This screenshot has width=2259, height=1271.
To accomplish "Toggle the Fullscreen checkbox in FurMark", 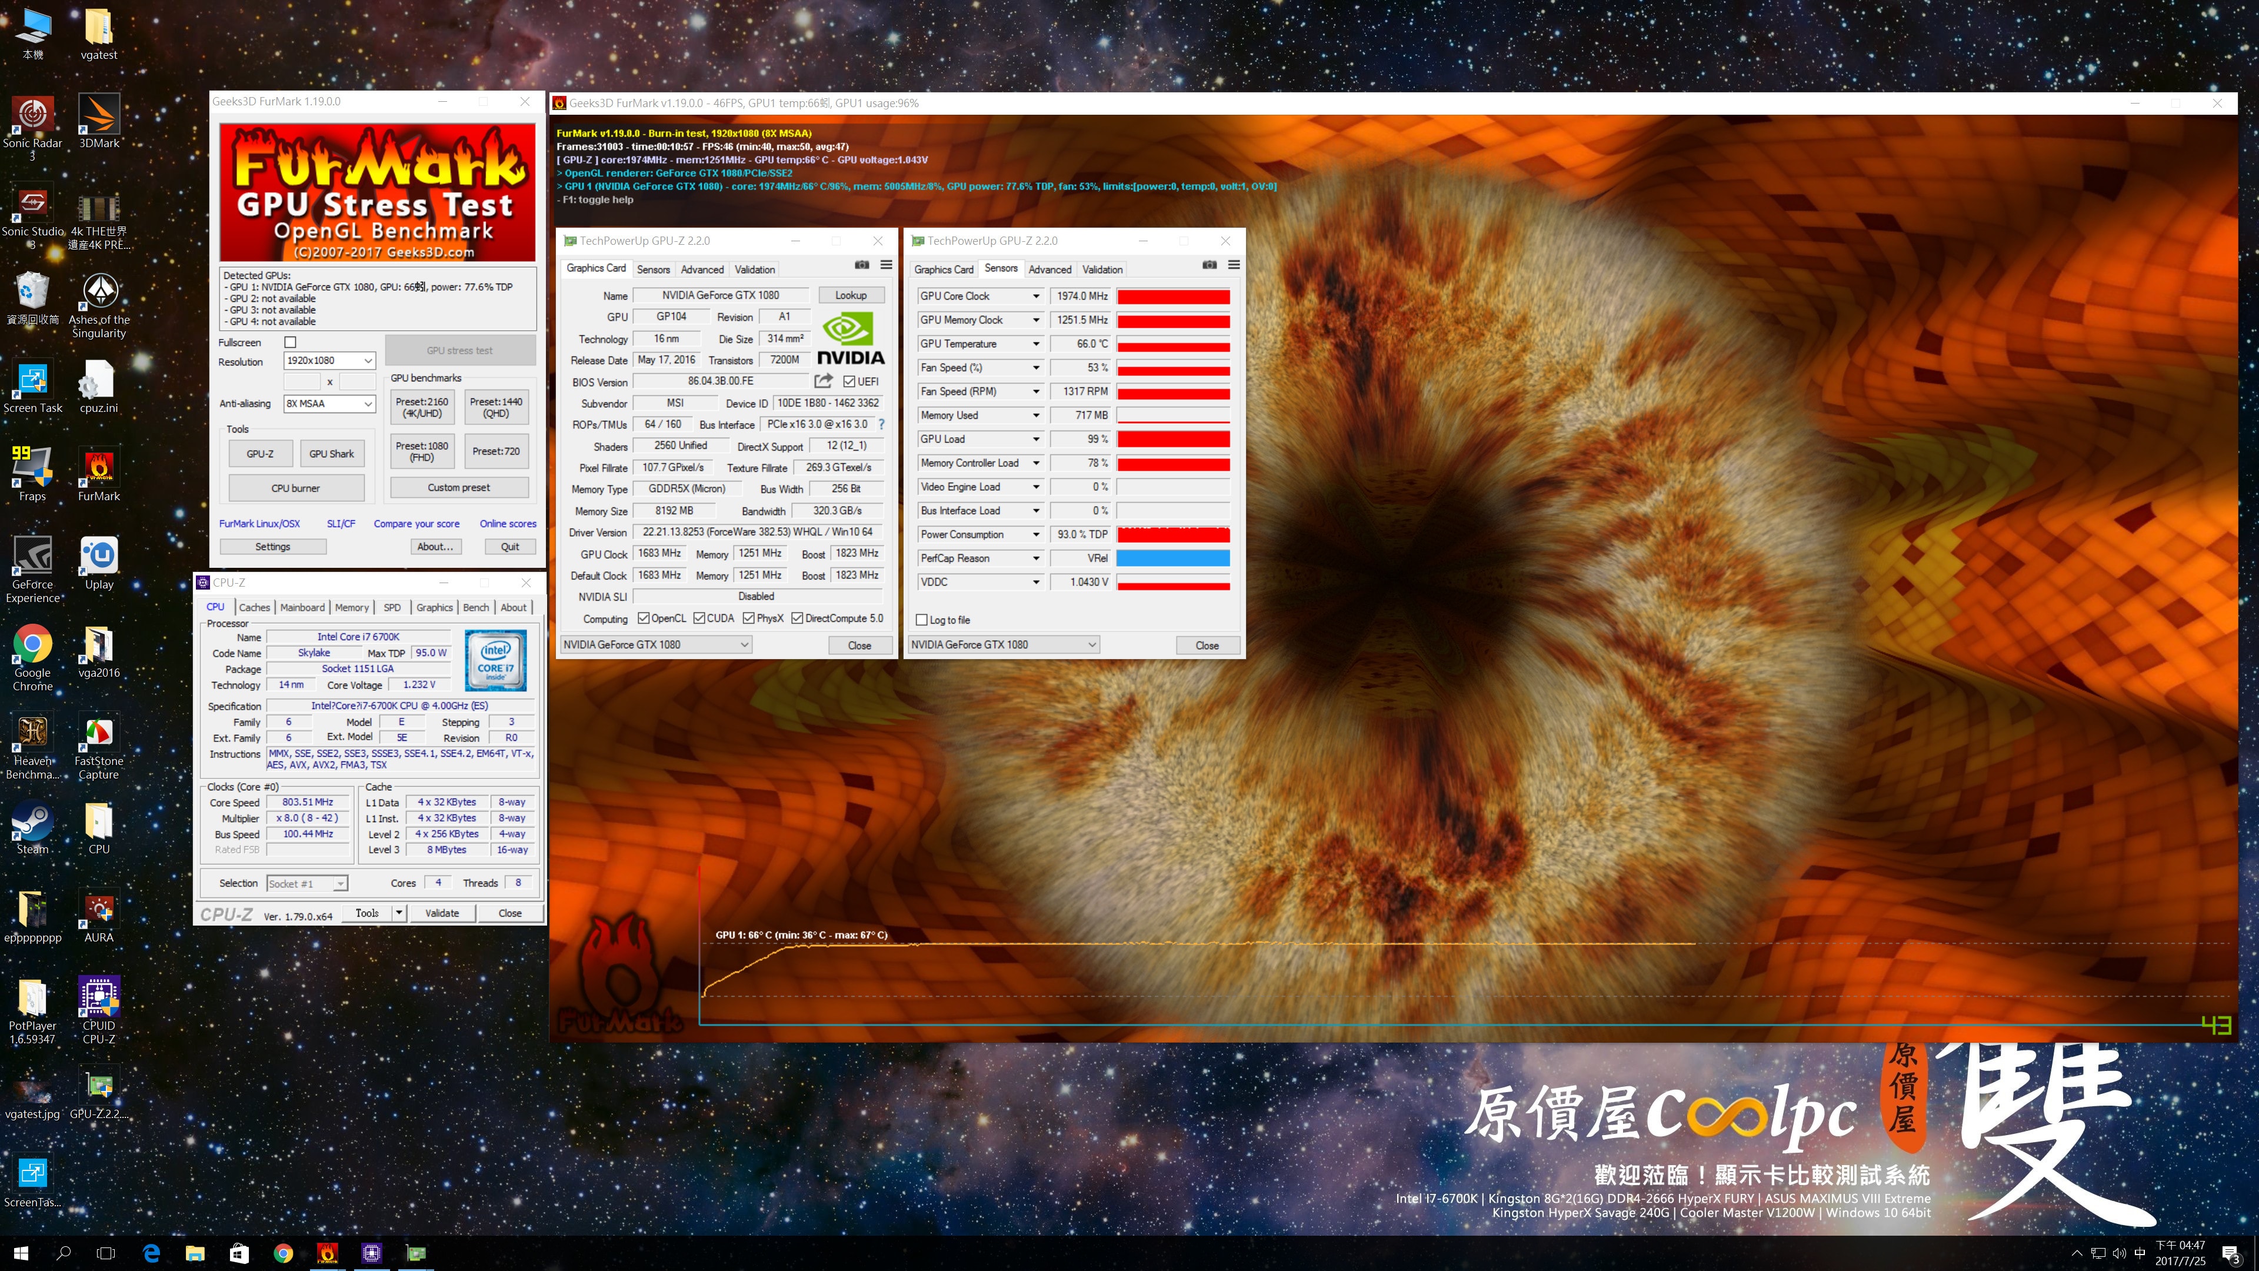I will pyautogui.click(x=290, y=342).
